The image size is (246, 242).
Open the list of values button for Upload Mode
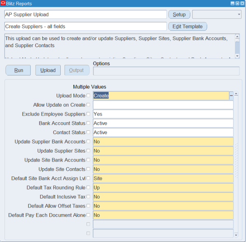(231, 96)
